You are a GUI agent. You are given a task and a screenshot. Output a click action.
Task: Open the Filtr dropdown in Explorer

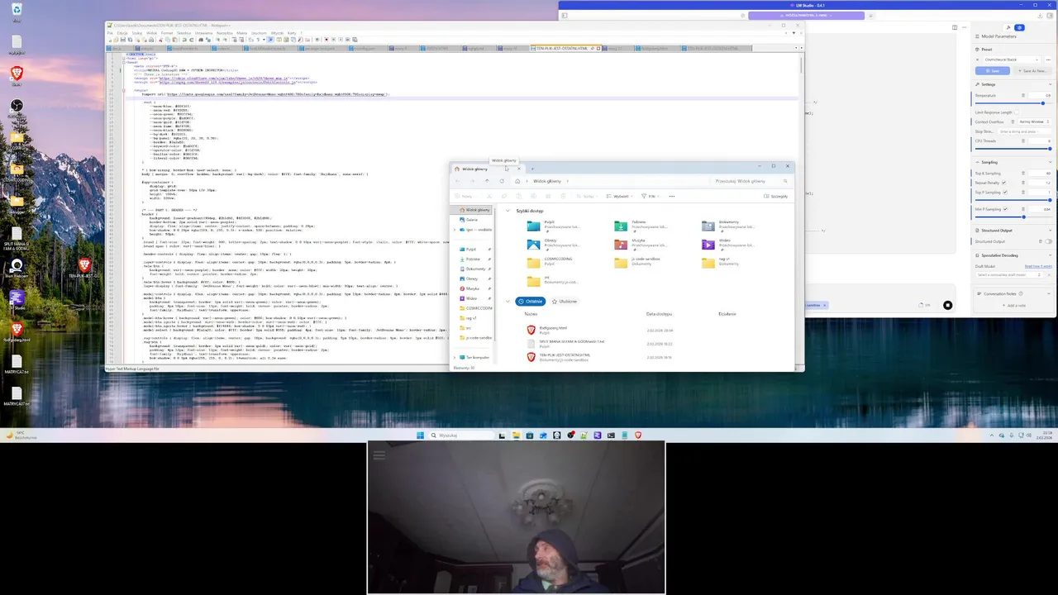(x=651, y=197)
